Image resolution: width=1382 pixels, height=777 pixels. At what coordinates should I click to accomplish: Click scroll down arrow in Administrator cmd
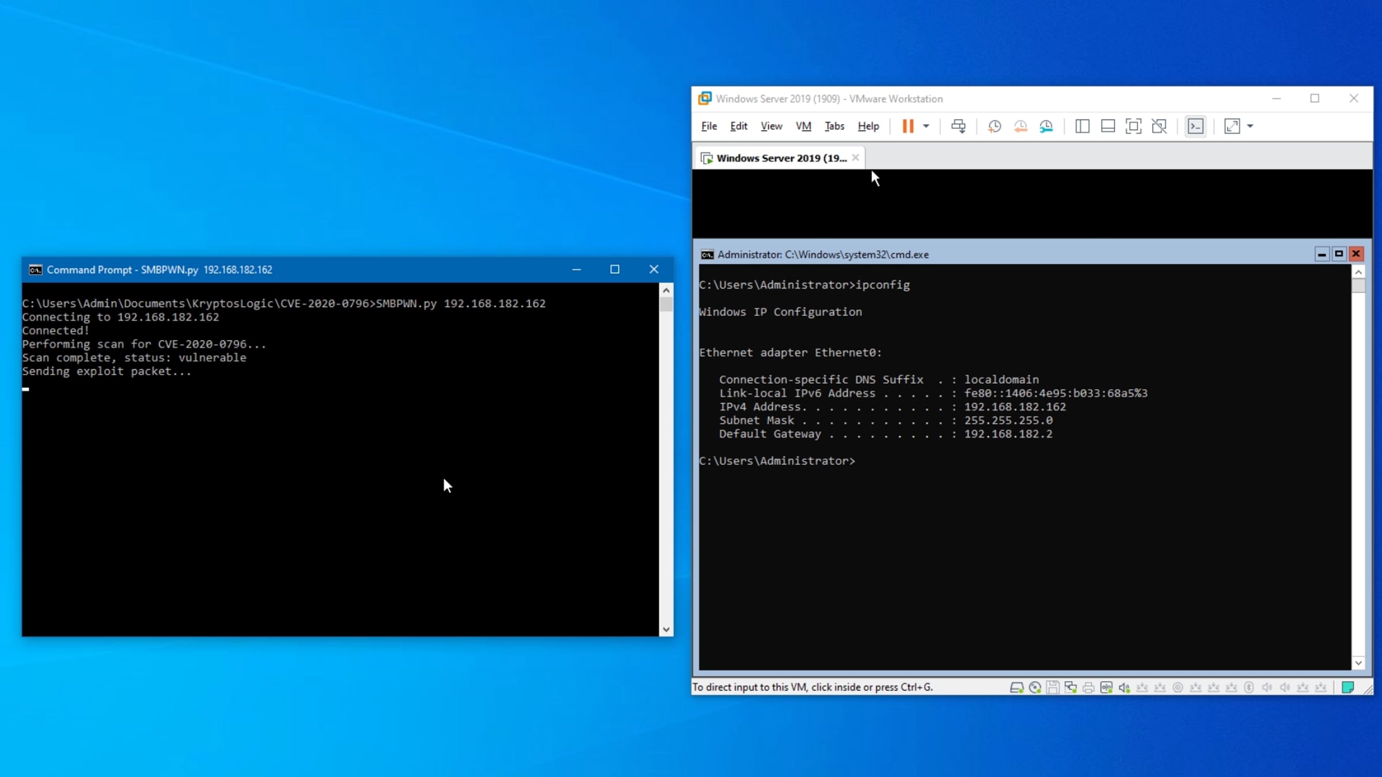(1358, 663)
